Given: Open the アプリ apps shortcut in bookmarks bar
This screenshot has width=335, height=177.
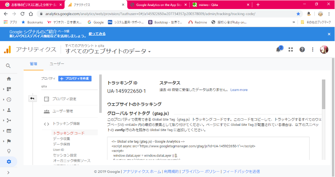Looking at the screenshot, I should (10, 22).
